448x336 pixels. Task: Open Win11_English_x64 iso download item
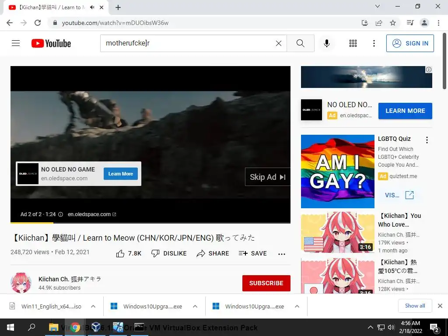tap(45, 306)
